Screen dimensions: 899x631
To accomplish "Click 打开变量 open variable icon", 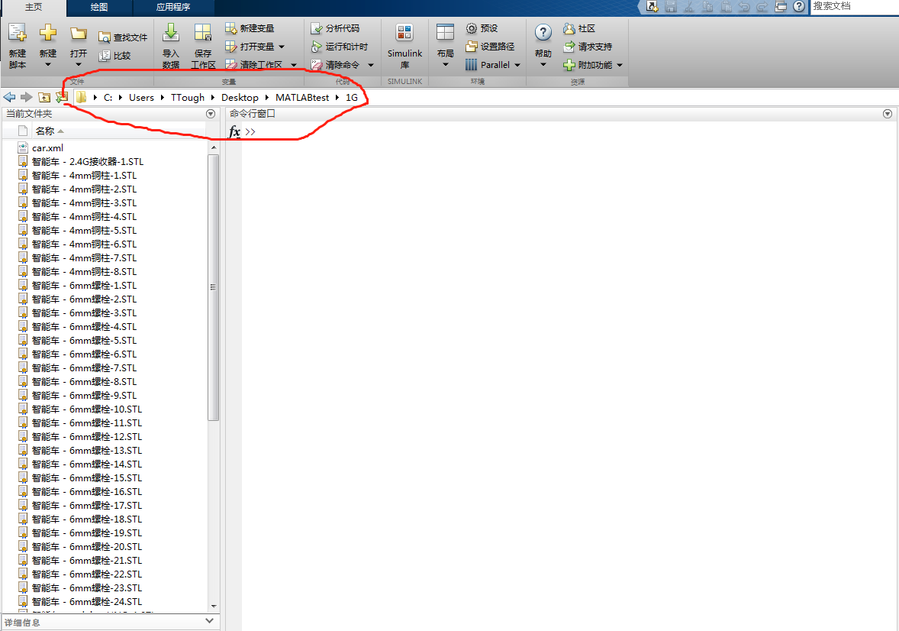I will click(230, 47).
